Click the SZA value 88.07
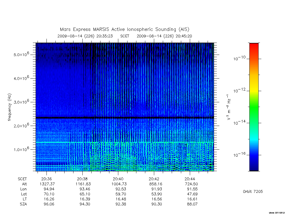 (192, 204)
